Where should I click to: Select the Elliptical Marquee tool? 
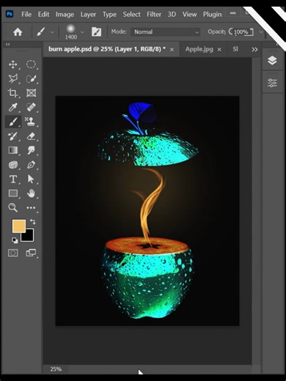pos(31,64)
